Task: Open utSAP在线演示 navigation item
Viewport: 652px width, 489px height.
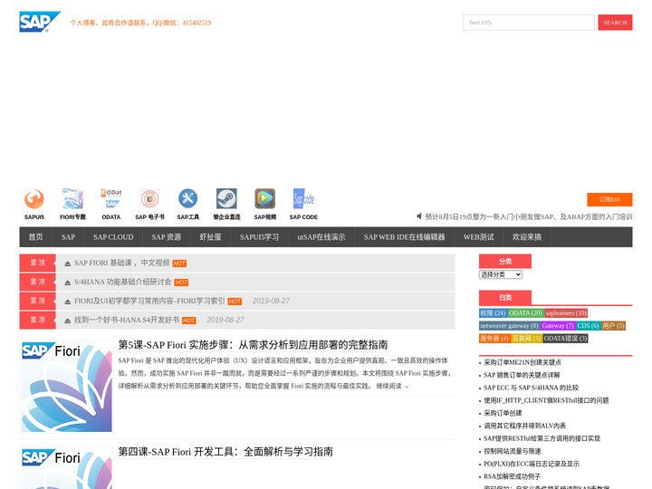Action: pyautogui.click(x=321, y=237)
